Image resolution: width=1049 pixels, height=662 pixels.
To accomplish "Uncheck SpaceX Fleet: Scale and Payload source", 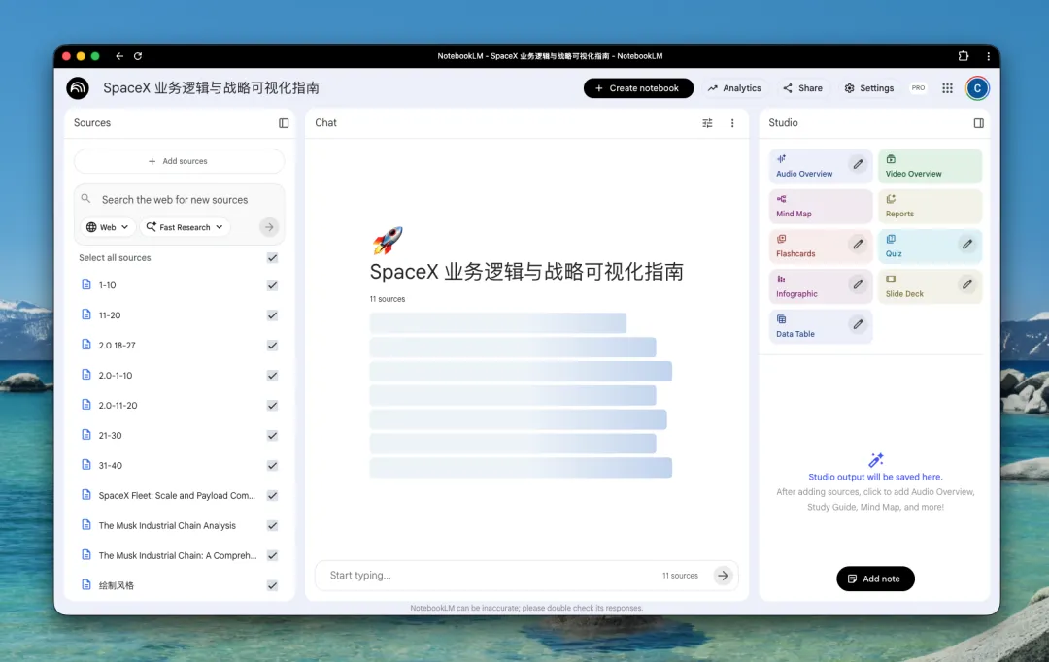I will [272, 495].
